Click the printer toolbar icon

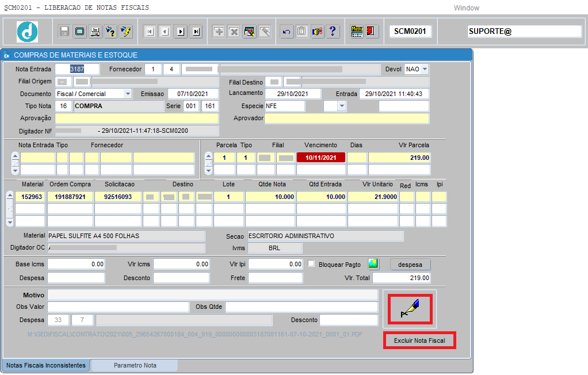(96, 32)
